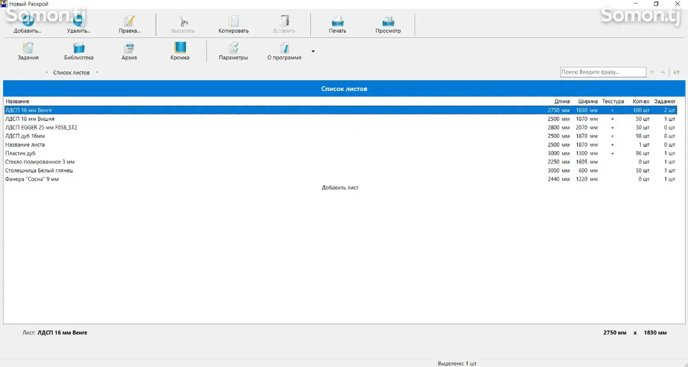Screen dimensions: 688x367
Task: Open the Архив archive icon
Action: pos(129,48)
